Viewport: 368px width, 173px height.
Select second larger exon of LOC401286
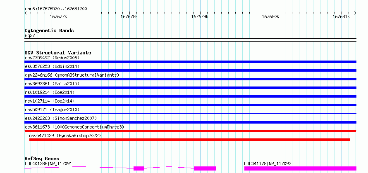click(x=205, y=168)
